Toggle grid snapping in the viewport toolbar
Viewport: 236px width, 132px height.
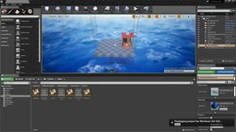point(149,16)
